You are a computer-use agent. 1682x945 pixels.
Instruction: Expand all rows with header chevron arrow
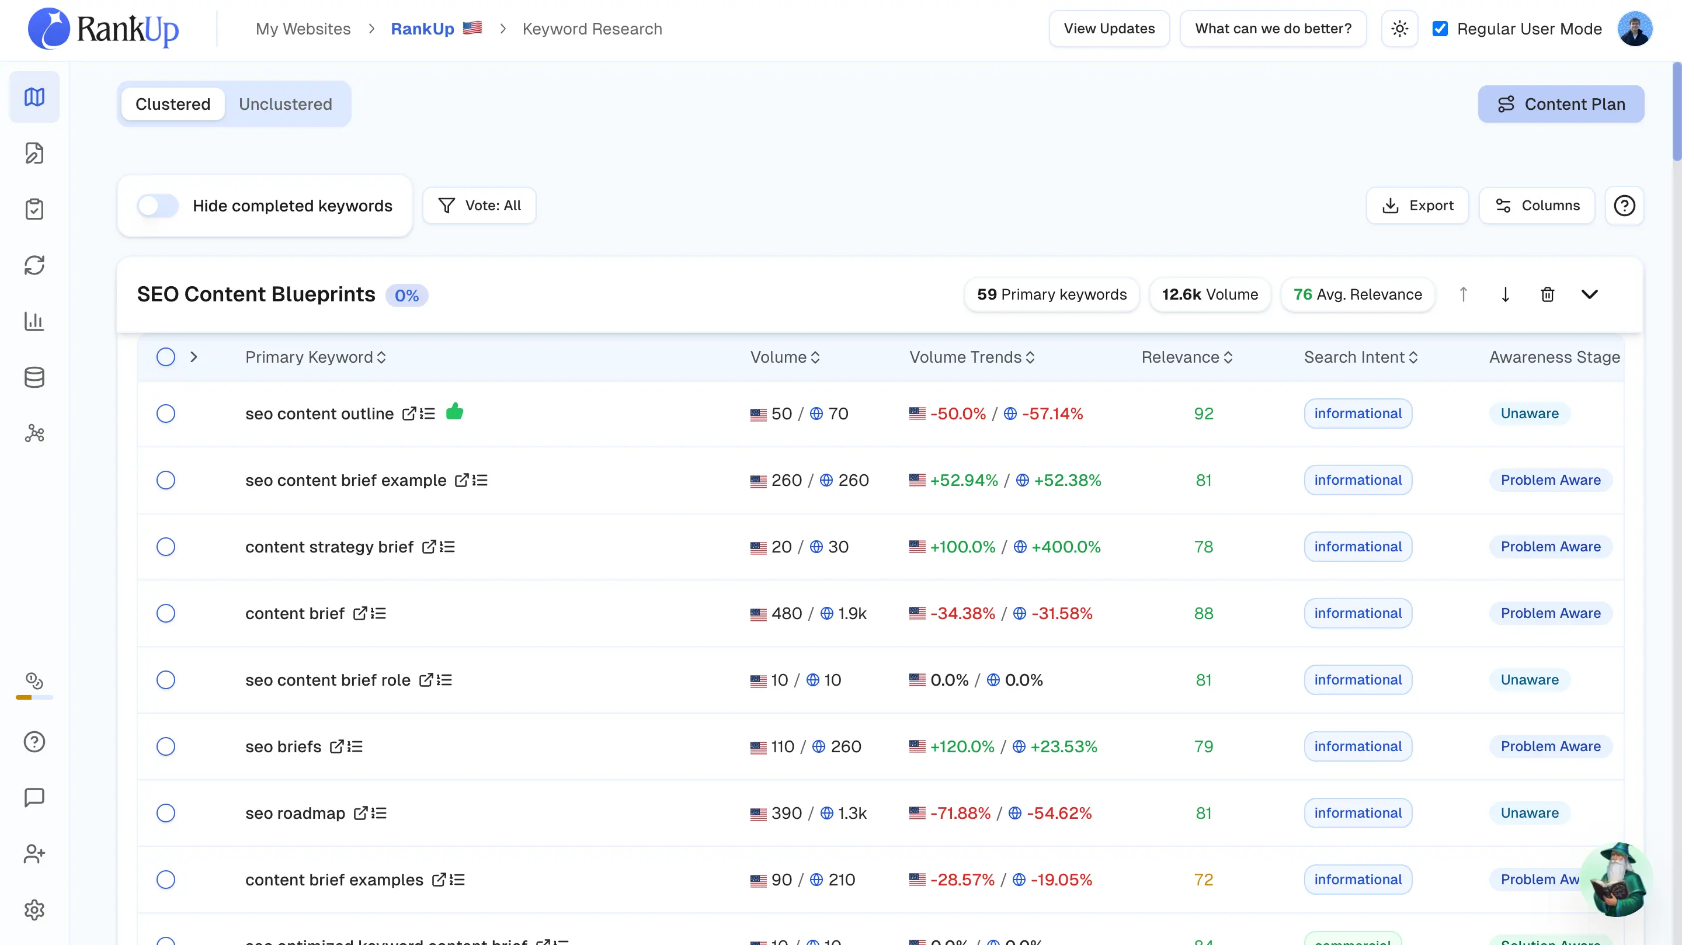click(x=193, y=357)
